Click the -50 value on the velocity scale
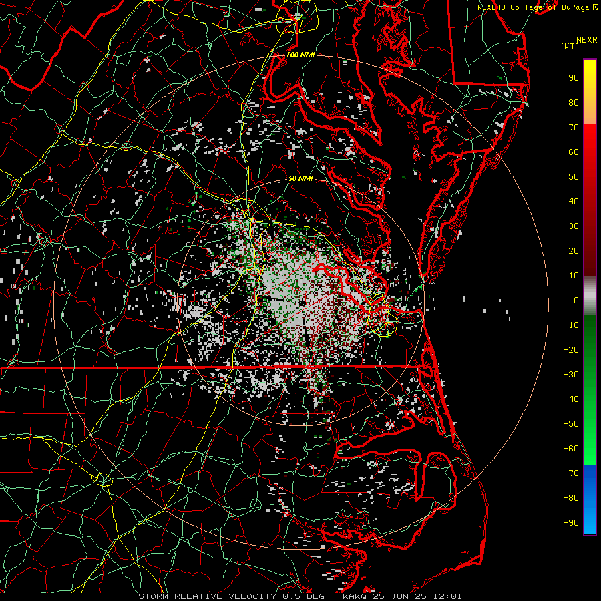The height and width of the screenshot is (601, 601). [571, 424]
